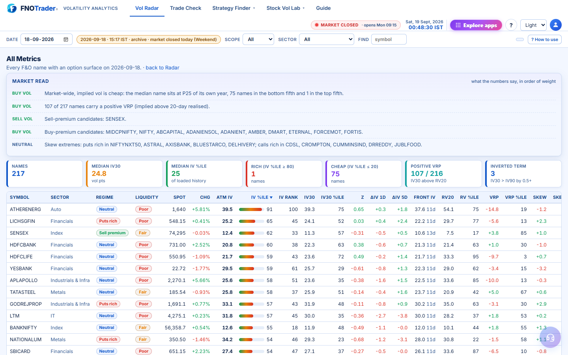The height and width of the screenshot is (355, 568).
Task: Open the YESBANK symbol row
Action: [x=21, y=269]
